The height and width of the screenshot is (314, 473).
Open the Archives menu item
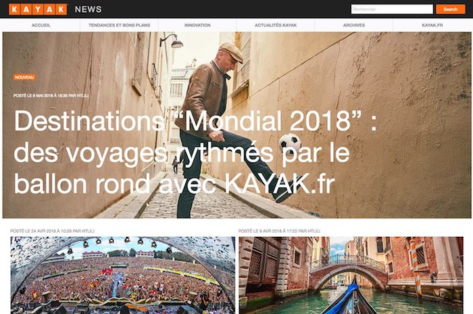pyautogui.click(x=354, y=25)
